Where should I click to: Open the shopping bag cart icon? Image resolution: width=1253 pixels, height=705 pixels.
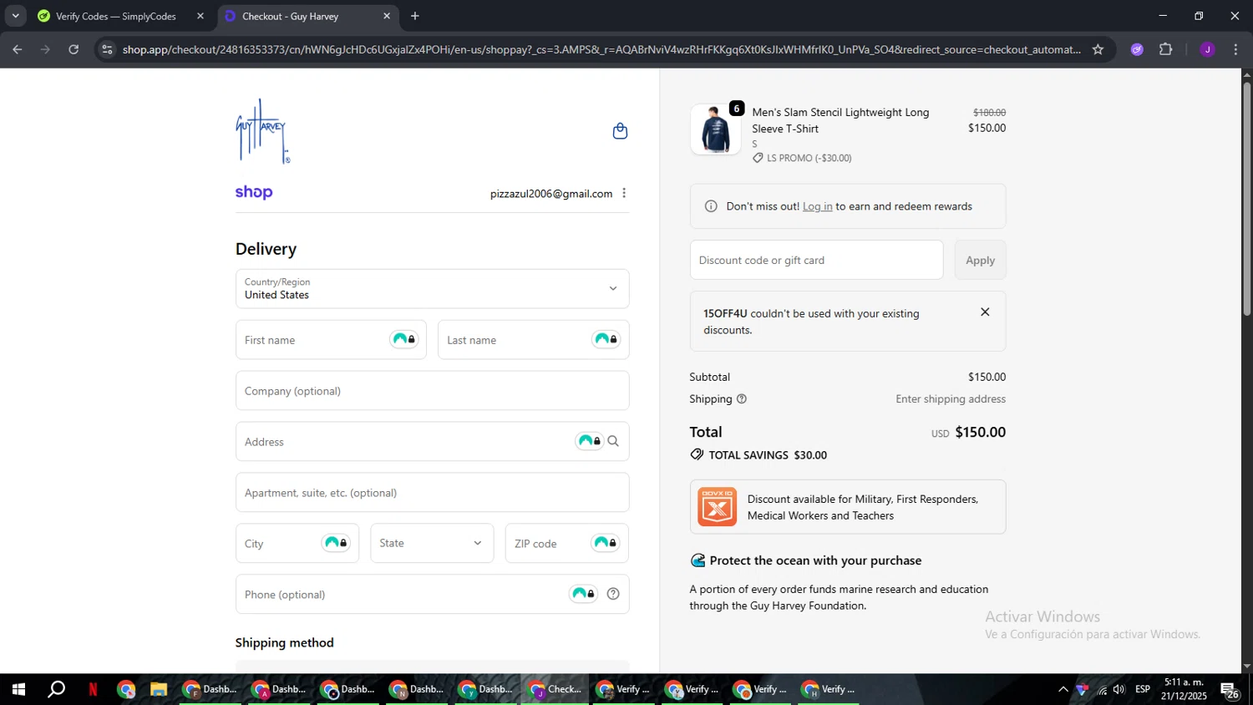(x=620, y=131)
